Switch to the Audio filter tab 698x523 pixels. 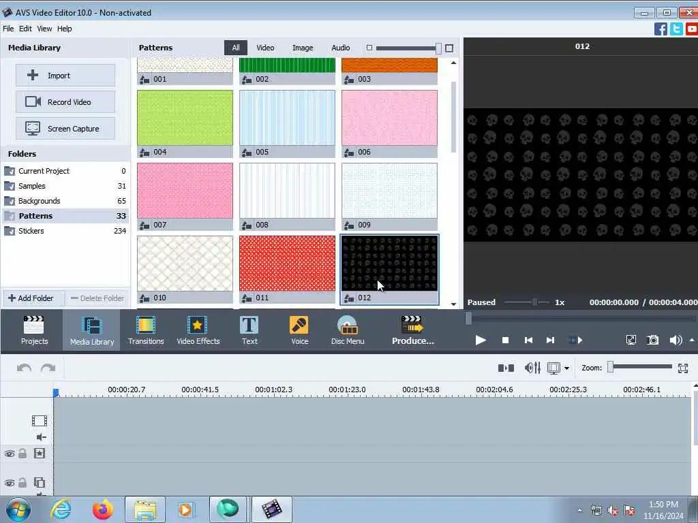pos(341,48)
